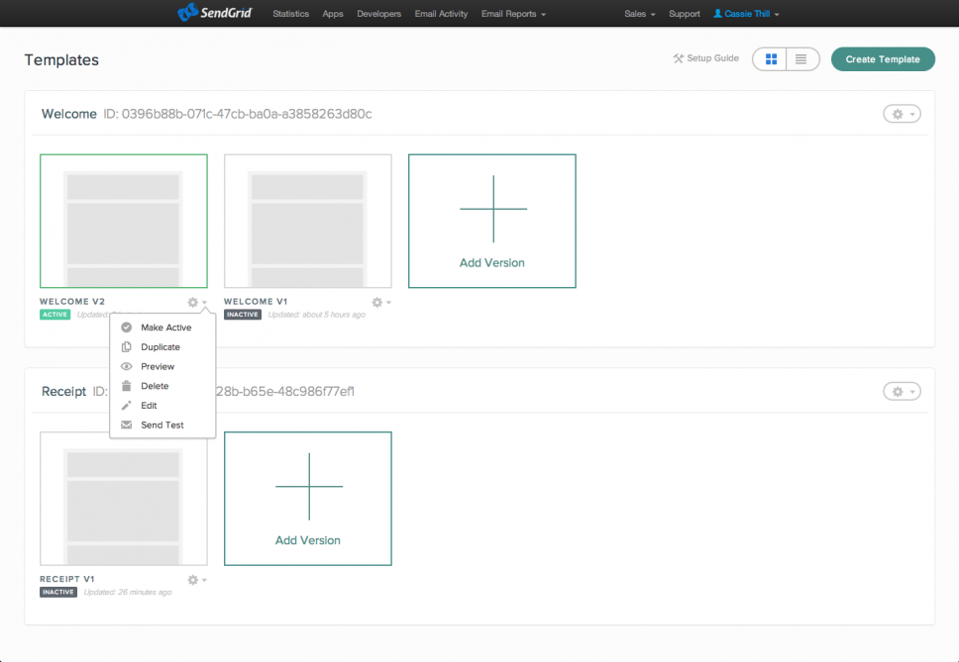
Task: Click the Duplicate icon in the context menu
Action: tap(125, 346)
